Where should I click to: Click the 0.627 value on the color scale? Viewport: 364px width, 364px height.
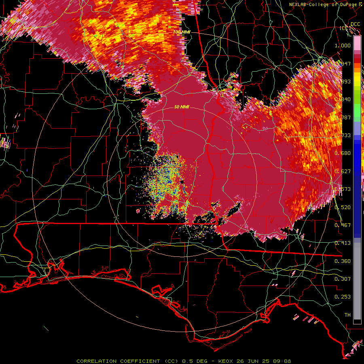343,171
